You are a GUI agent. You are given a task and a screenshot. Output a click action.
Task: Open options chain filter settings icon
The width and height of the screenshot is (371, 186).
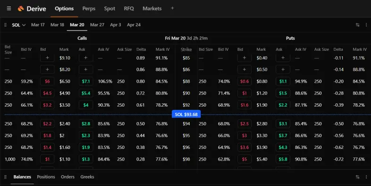click(x=357, y=25)
